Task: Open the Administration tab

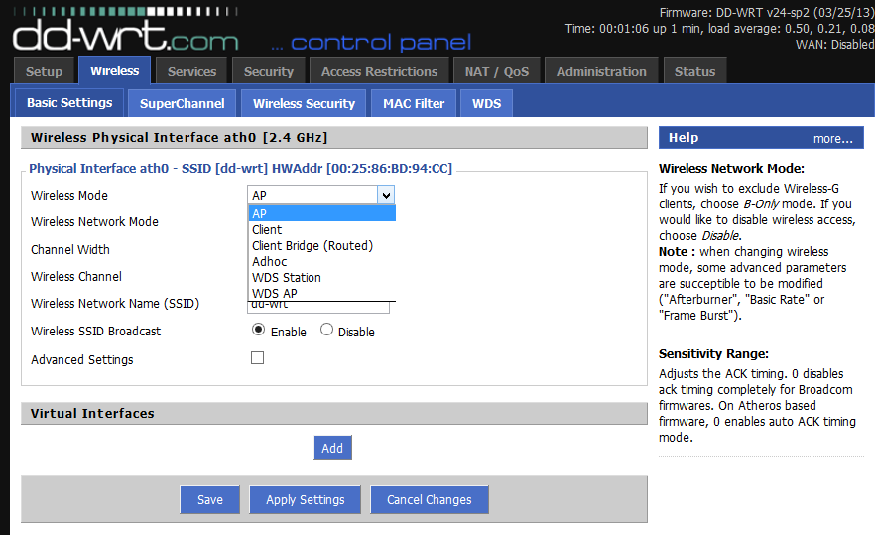Action: [601, 70]
